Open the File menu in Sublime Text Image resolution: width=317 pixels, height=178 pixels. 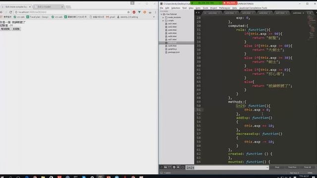(x=161, y=8)
